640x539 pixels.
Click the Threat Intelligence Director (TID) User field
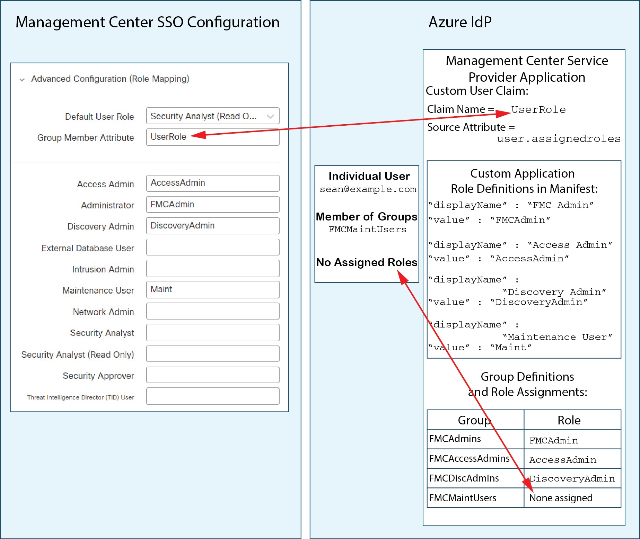[x=213, y=396]
